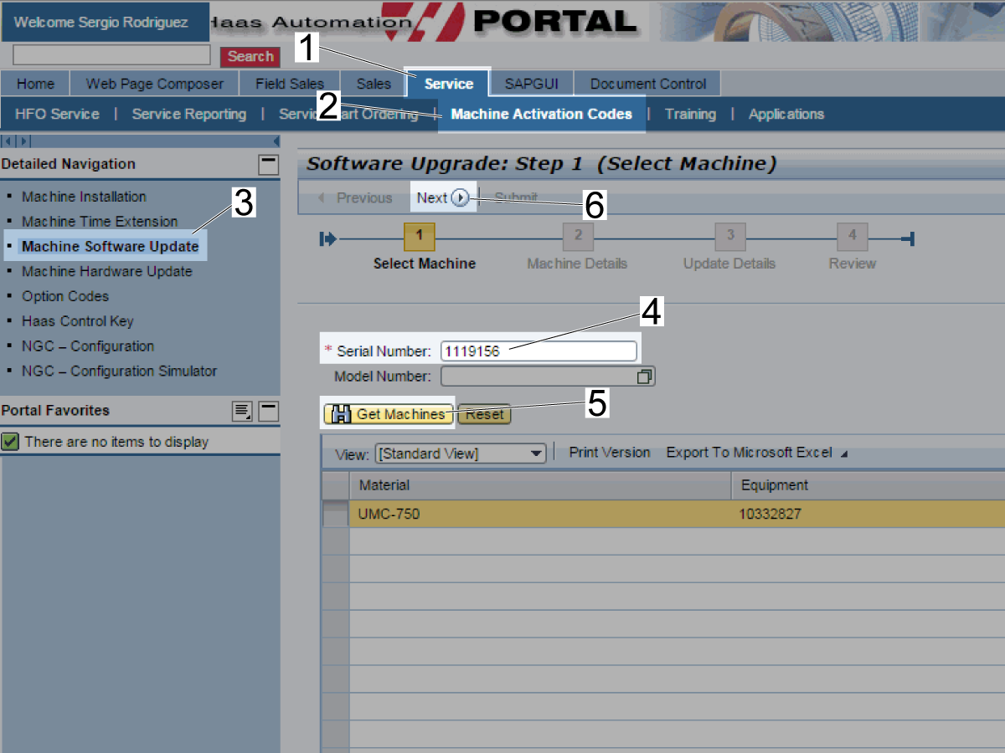Viewport: 1005px width, 753px height.
Task: Select roadmap step 3 Update Details
Action: click(x=729, y=237)
